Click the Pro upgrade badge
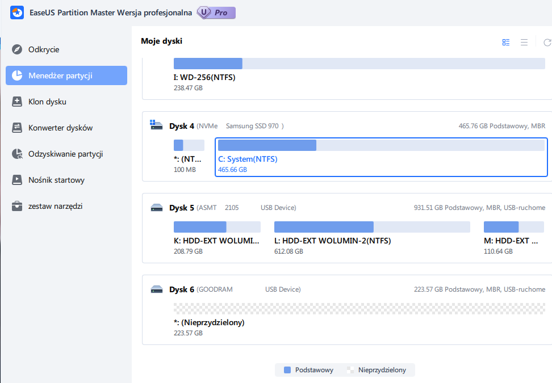The image size is (552, 383). [216, 12]
